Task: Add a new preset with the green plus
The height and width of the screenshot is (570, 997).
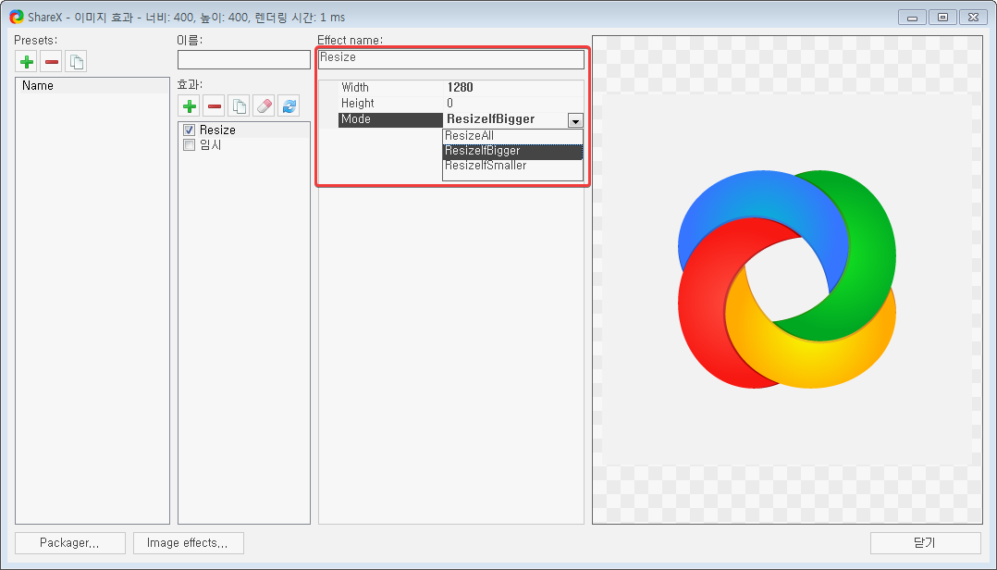Action: tap(27, 62)
